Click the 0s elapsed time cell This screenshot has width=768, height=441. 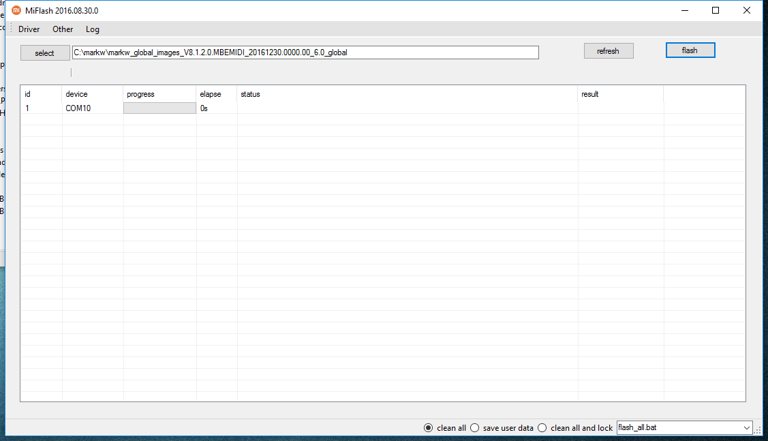click(x=217, y=108)
